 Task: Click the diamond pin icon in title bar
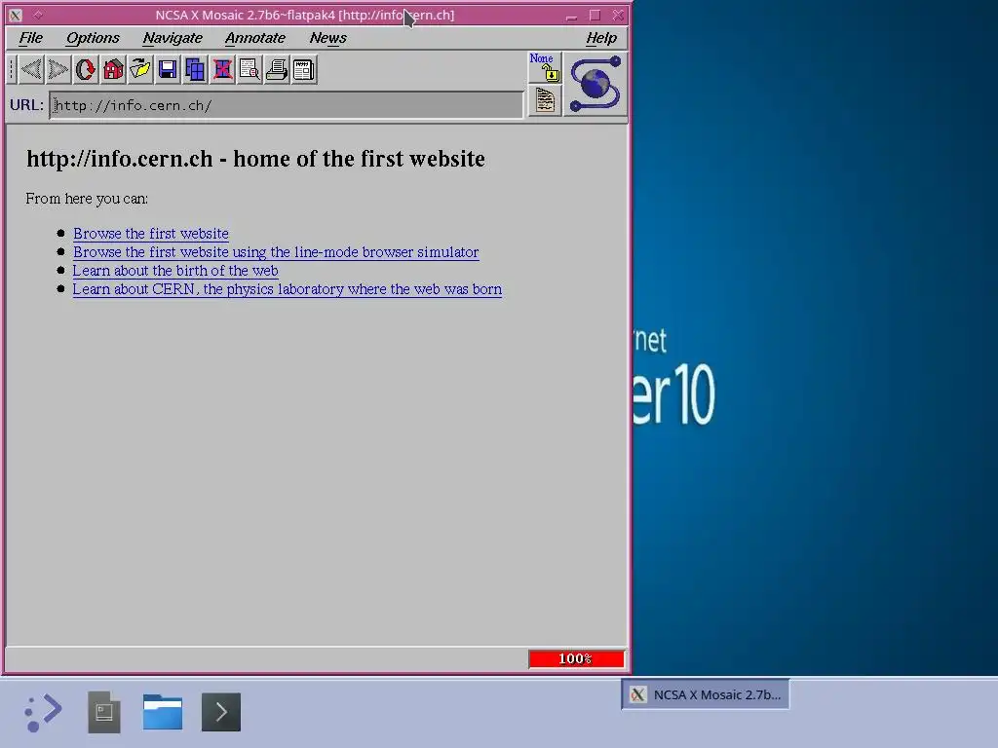click(x=38, y=16)
